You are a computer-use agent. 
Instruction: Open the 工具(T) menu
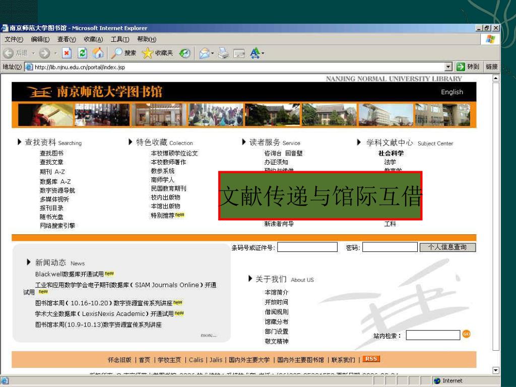119,39
